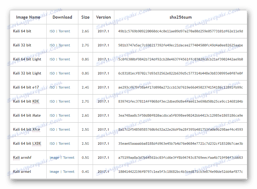Open the Kali 64 bit Torrent link

click(64, 31)
